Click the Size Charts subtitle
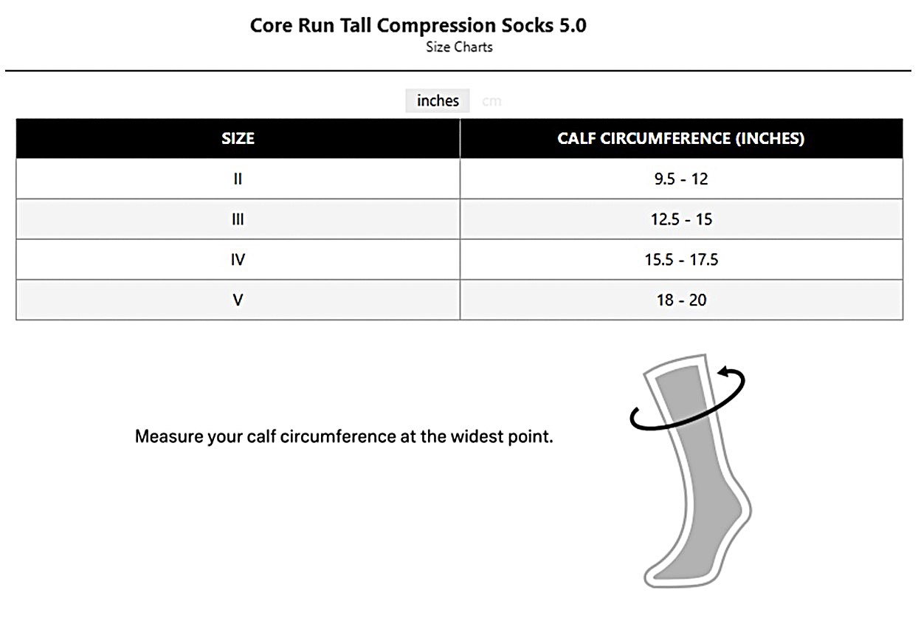The height and width of the screenshot is (618, 921). pos(459,47)
